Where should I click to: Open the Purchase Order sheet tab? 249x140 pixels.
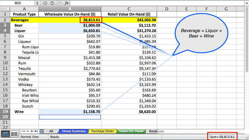(103, 131)
